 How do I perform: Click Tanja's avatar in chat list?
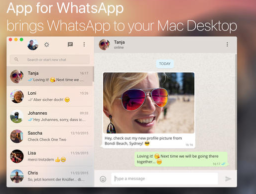pyautogui.click(x=17, y=76)
